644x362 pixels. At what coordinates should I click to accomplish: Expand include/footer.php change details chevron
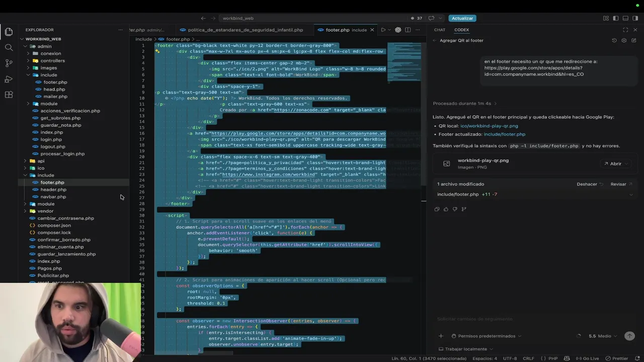coord(631,195)
